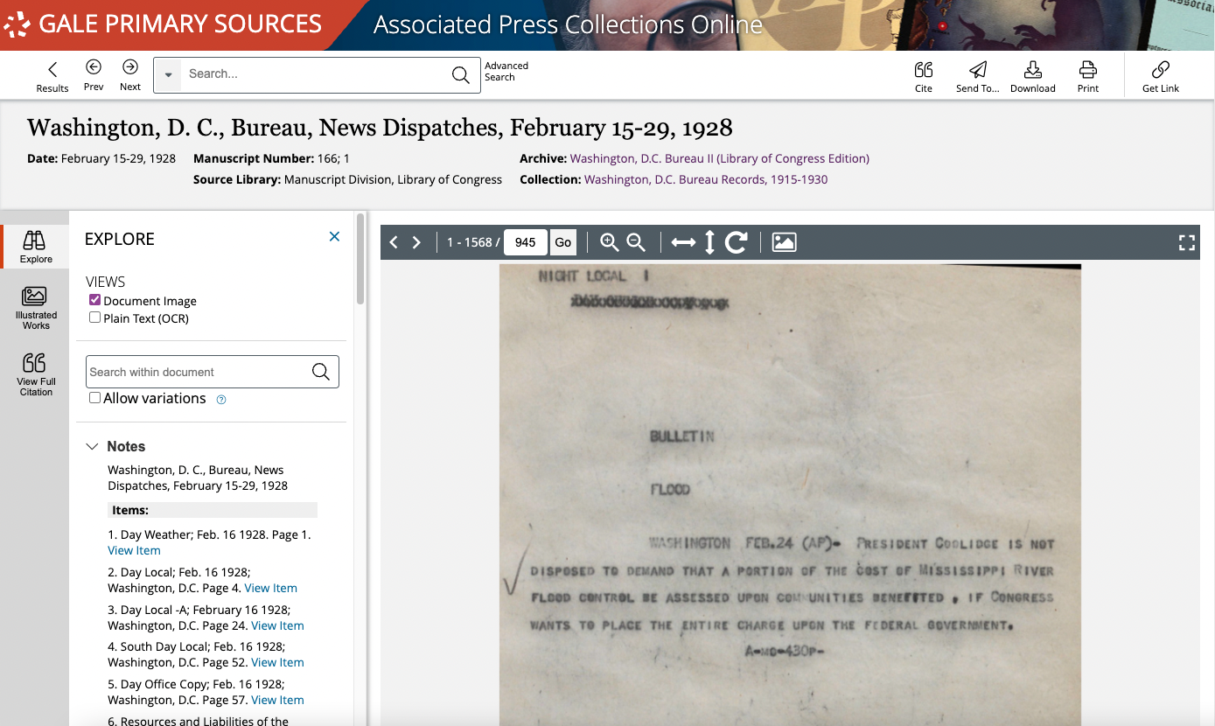Open the Explore panel tab
The height and width of the screenshot is (726, 1215).
[35, 247]
